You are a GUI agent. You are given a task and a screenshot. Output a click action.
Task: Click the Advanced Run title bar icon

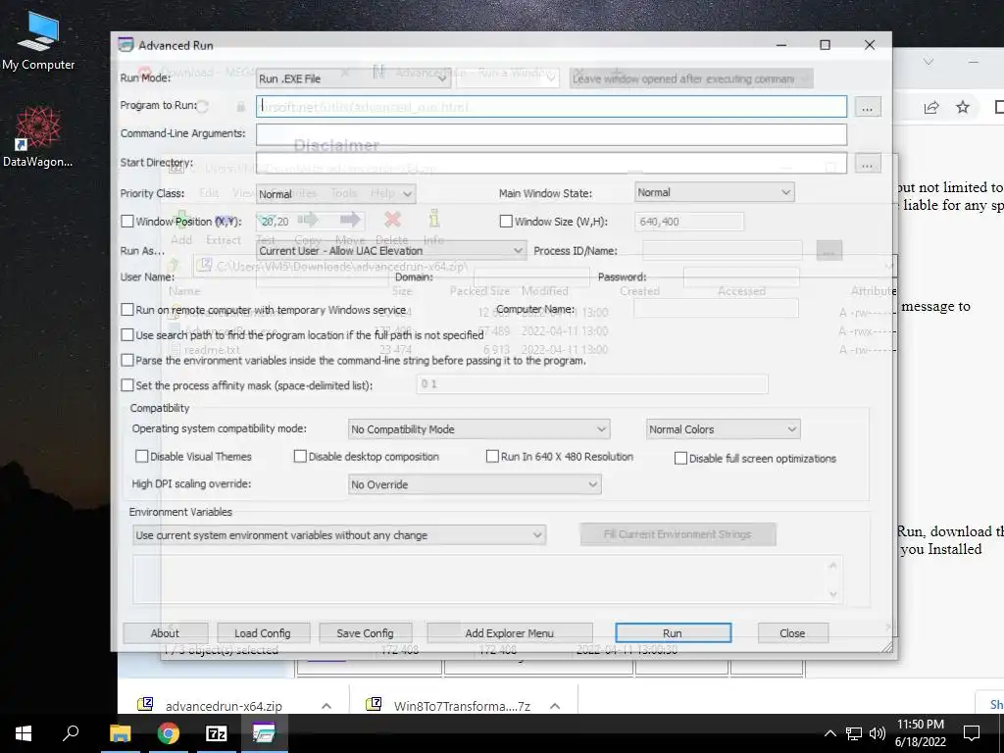click(x=125, y=45)
